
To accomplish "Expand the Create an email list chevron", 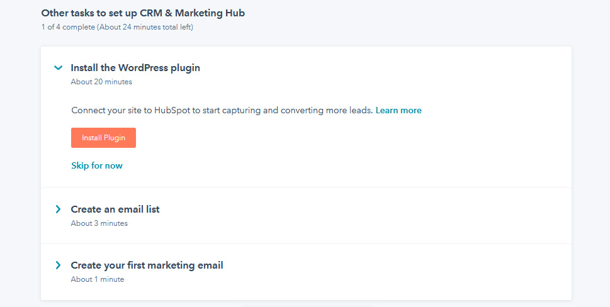I will (x=58, y=209).
